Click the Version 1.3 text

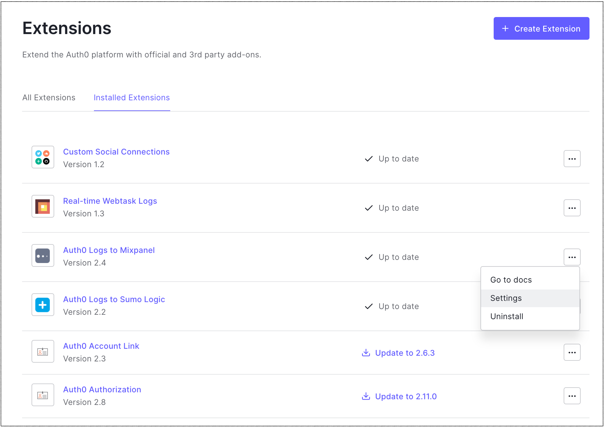click(x=84, y=213)
